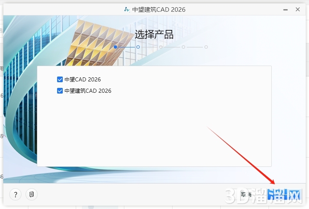The height and width of the screenshot is (209, 309).
Task: Close the 中望建筑CAD 2026 installer window
Action: tap(298, 9)
